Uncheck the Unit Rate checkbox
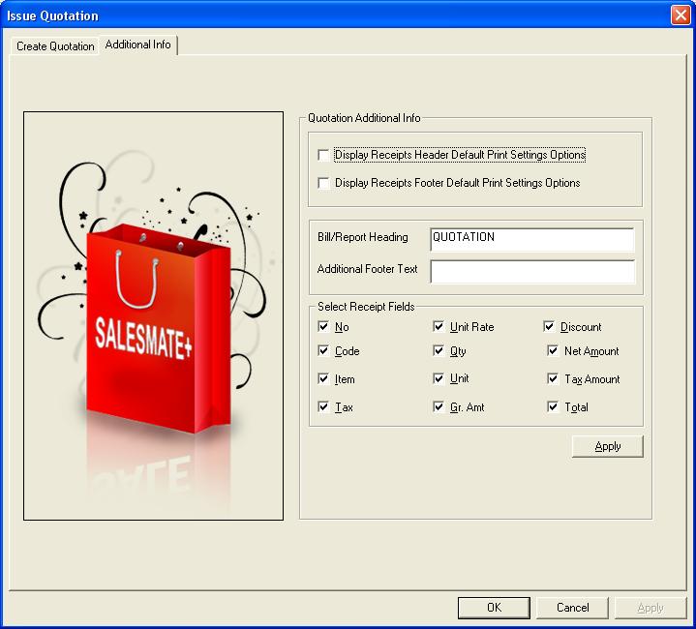This screenshot has height=629, width=696. tap(439, 327)
